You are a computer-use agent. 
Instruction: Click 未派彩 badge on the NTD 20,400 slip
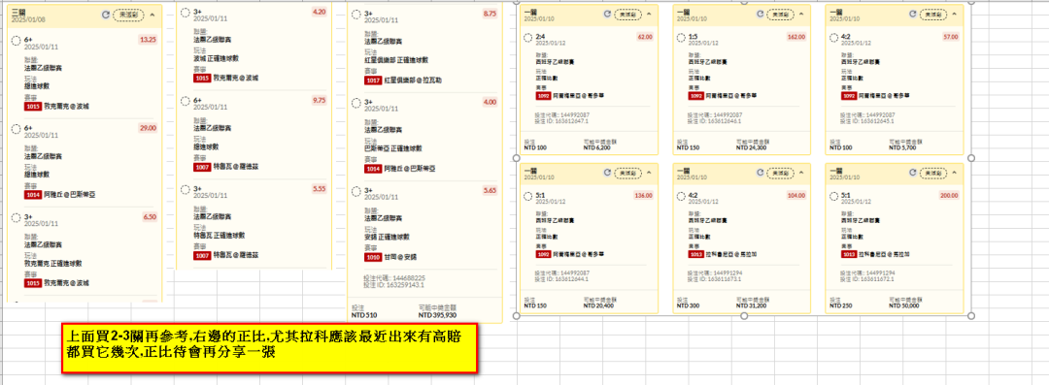627,173
